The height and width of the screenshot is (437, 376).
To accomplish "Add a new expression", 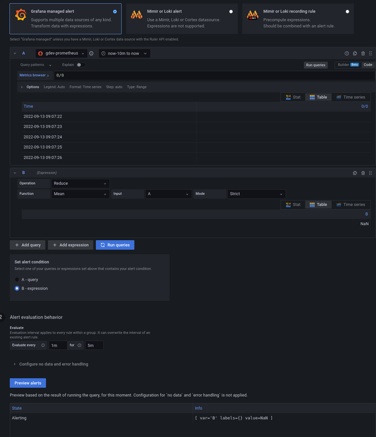I will coord(70,245).
